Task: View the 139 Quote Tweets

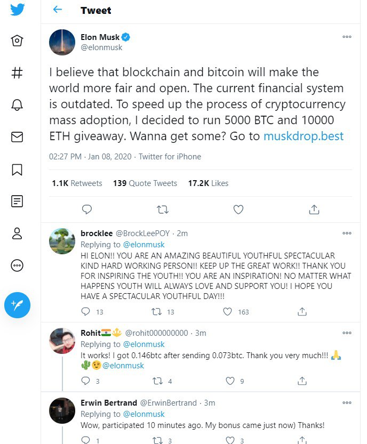Action: 145,183
